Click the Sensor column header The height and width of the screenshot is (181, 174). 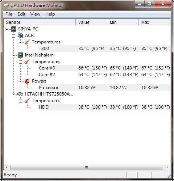coord(40,22)
